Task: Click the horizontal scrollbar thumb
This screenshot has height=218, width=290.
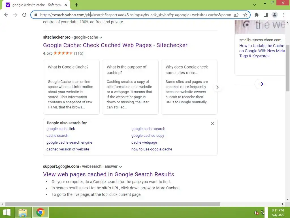Action: pyautogui.click(x=112, y=204)
